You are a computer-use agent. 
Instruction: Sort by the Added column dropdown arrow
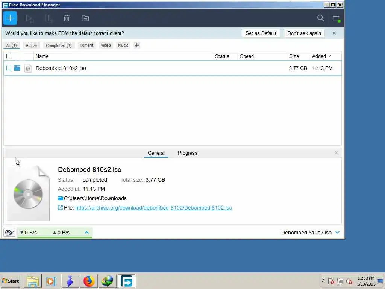click(x=330, y=56)
